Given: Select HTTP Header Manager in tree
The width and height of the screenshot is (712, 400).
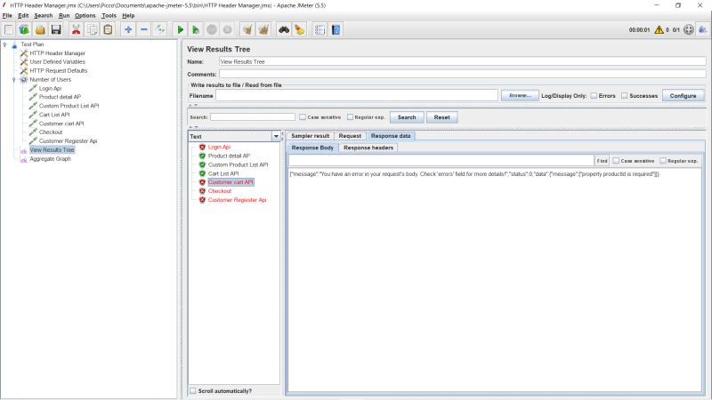Looking at the screenshot, I should click(57, 53).
